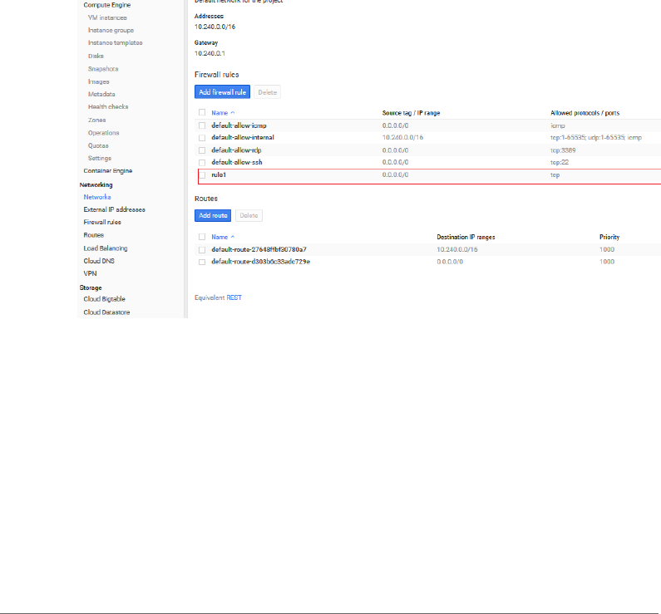Open Routes in the sidebar
The width and height of the screenshot is (661, 614).
[x=94, y=235]
